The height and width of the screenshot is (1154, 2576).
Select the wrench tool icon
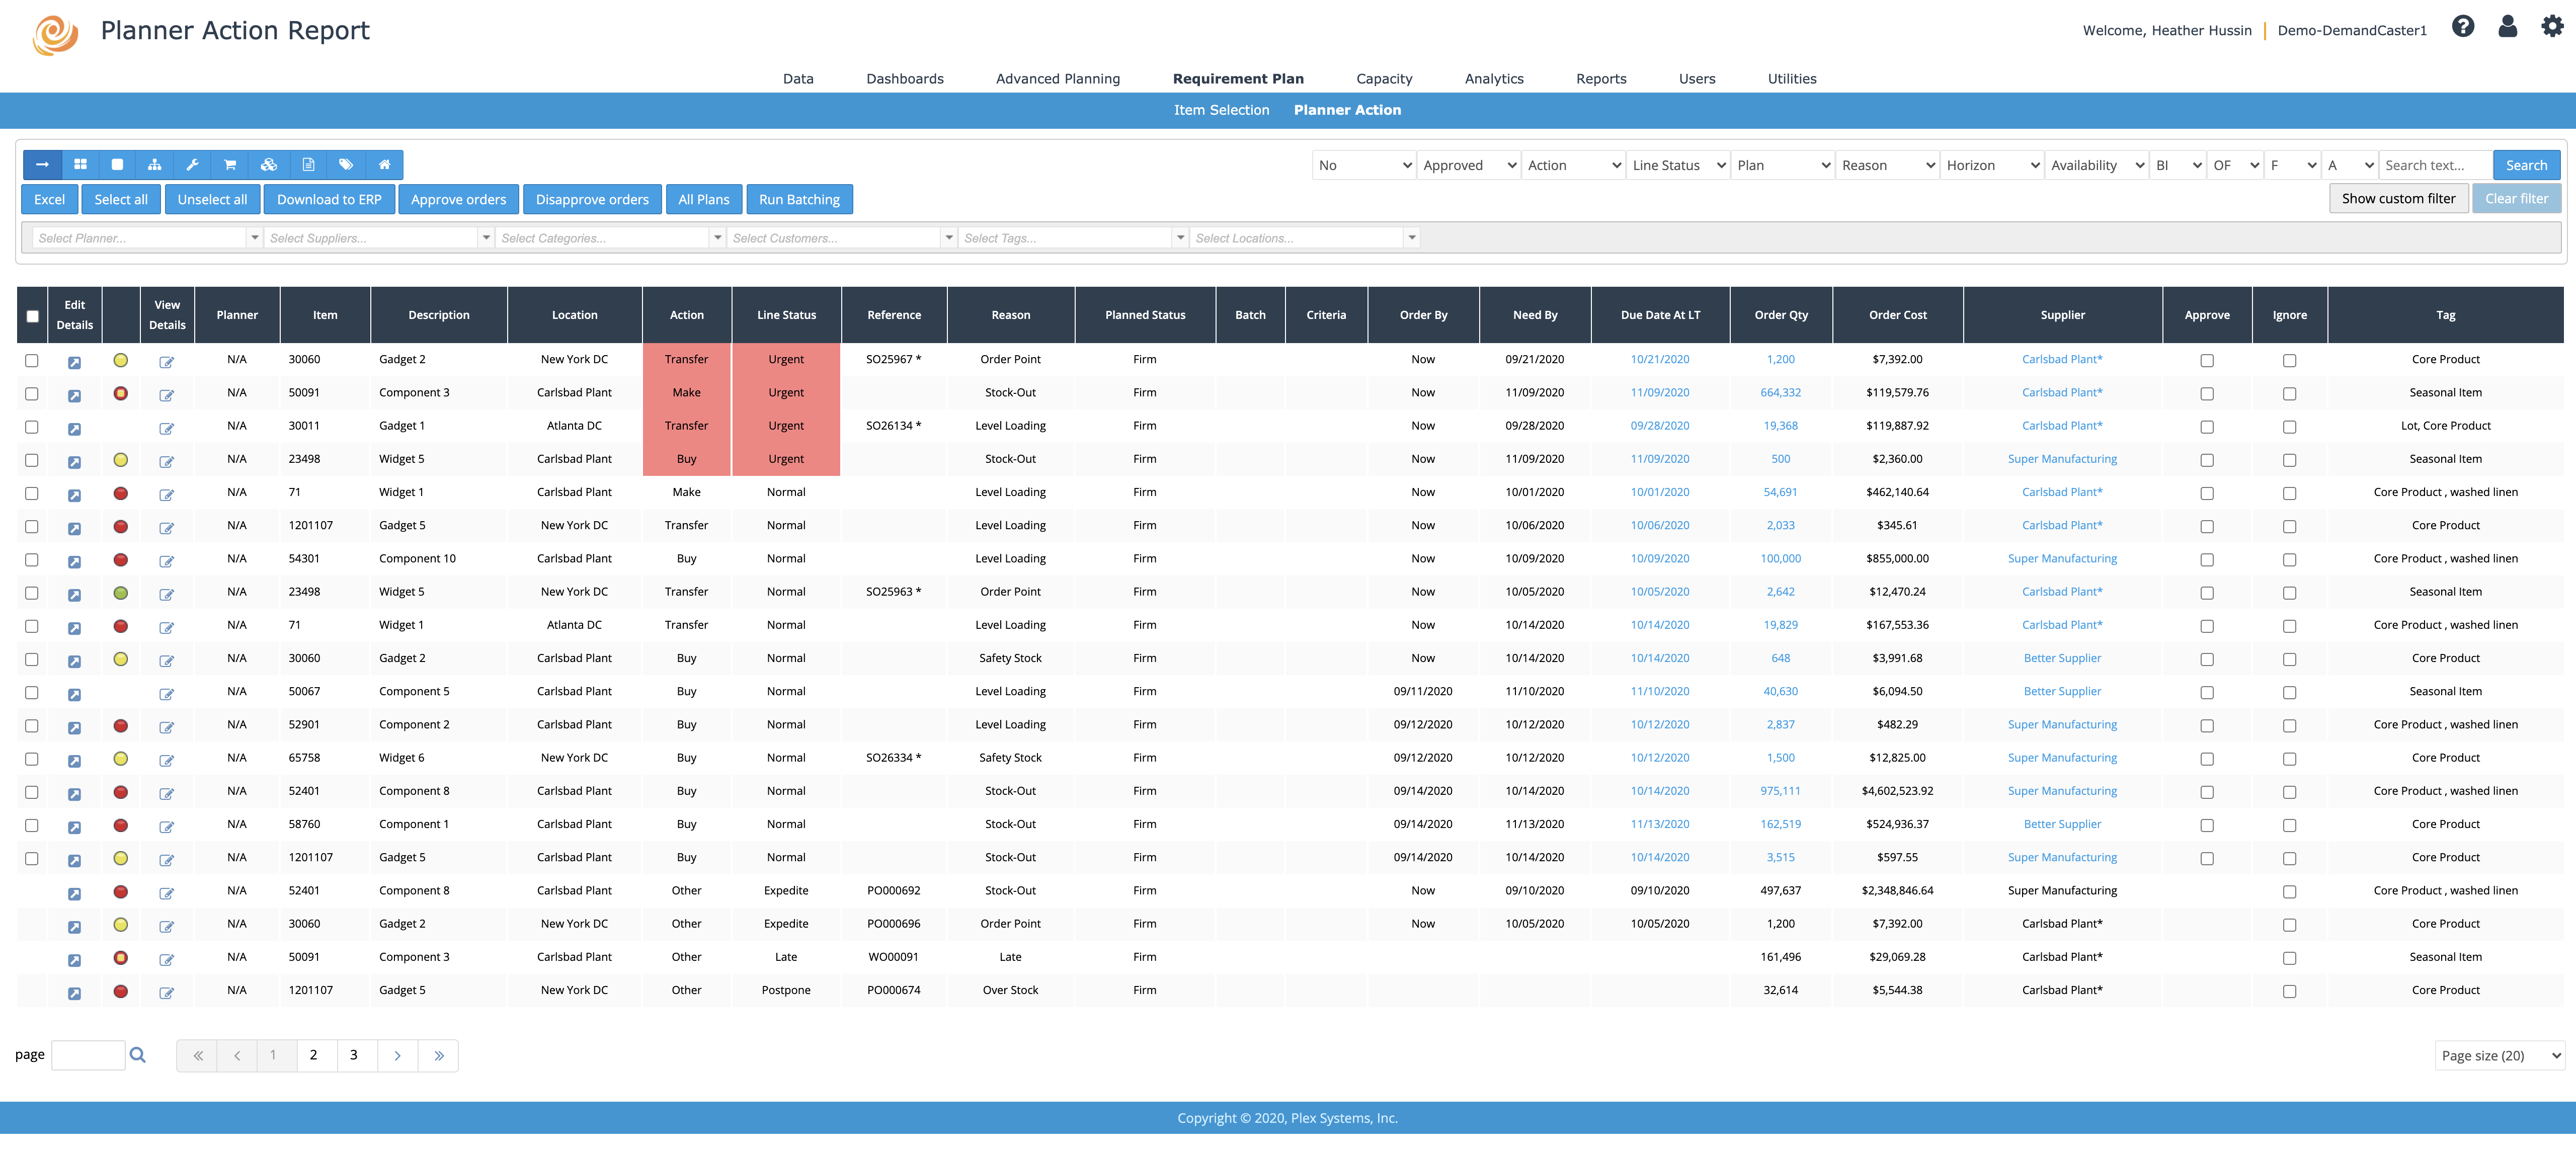(x=193, y=164)
